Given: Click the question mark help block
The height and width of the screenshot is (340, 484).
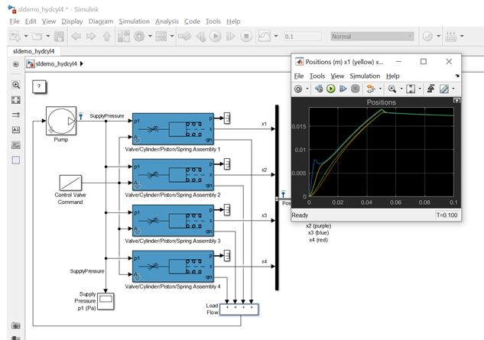Looking at the screenshot, I should [39, 86].
